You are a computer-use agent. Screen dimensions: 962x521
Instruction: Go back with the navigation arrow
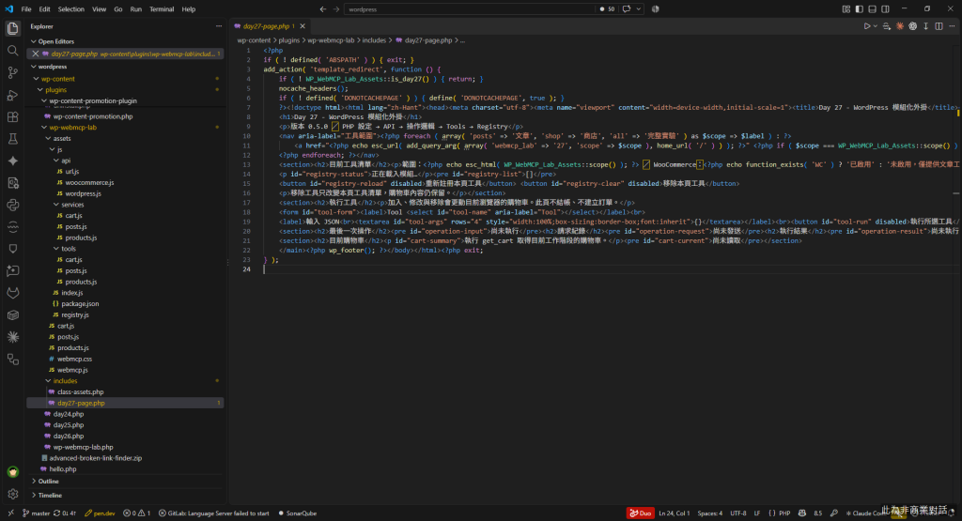323,9
